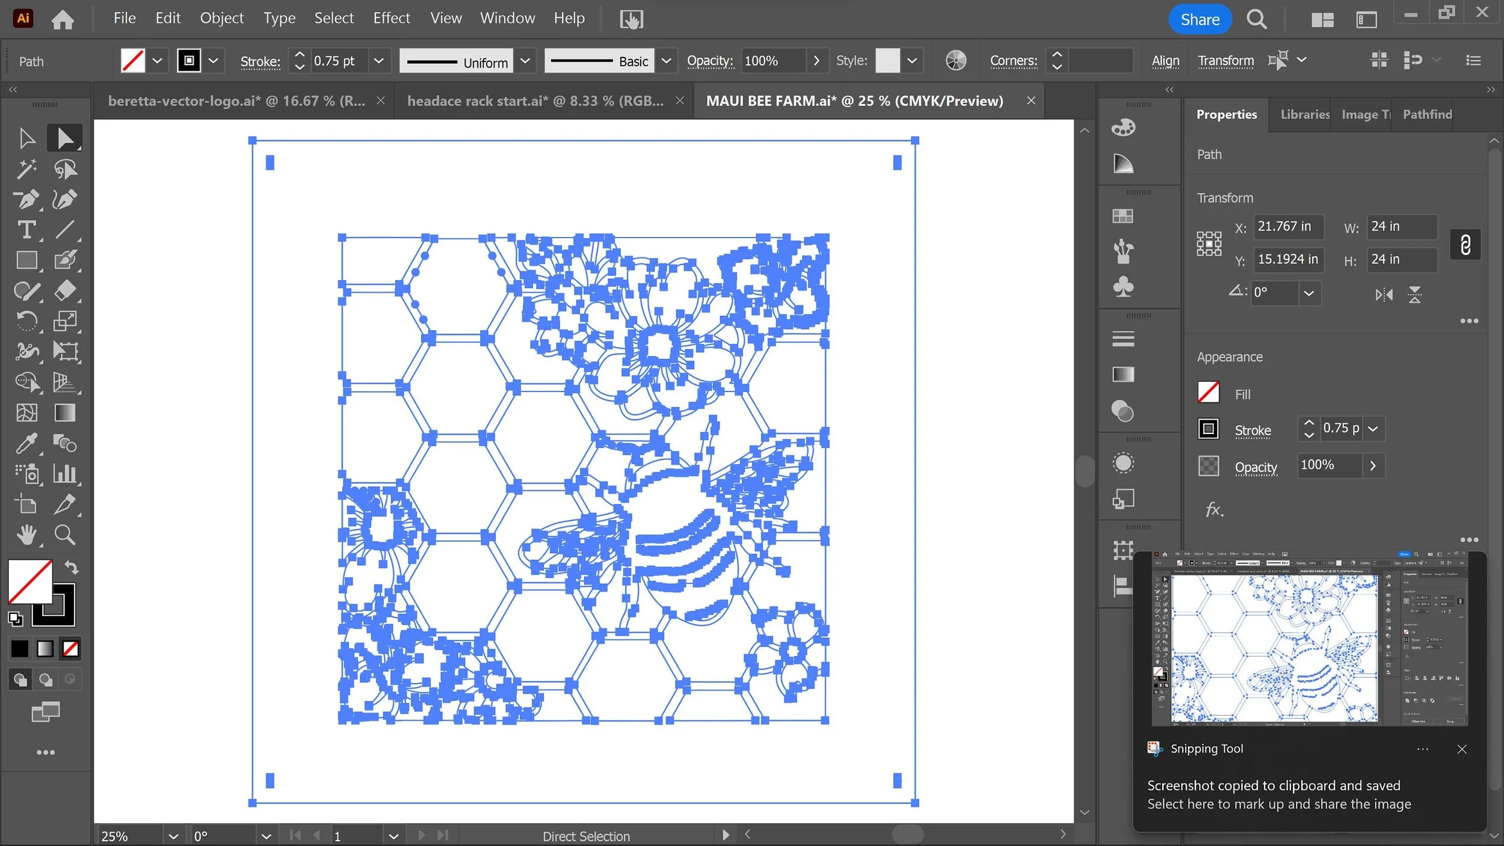Select the Gradient tool
Image resolution: width=1504 pixels, height=846 pixels.
coord(65,413)
